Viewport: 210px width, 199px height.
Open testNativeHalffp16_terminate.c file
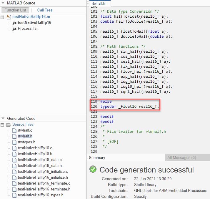coord(44,183)
